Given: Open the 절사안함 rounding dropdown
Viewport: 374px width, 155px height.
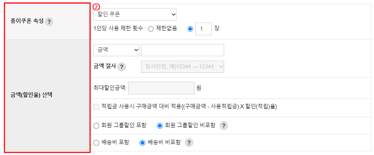Looking at the screenshot, I should 183,67.
